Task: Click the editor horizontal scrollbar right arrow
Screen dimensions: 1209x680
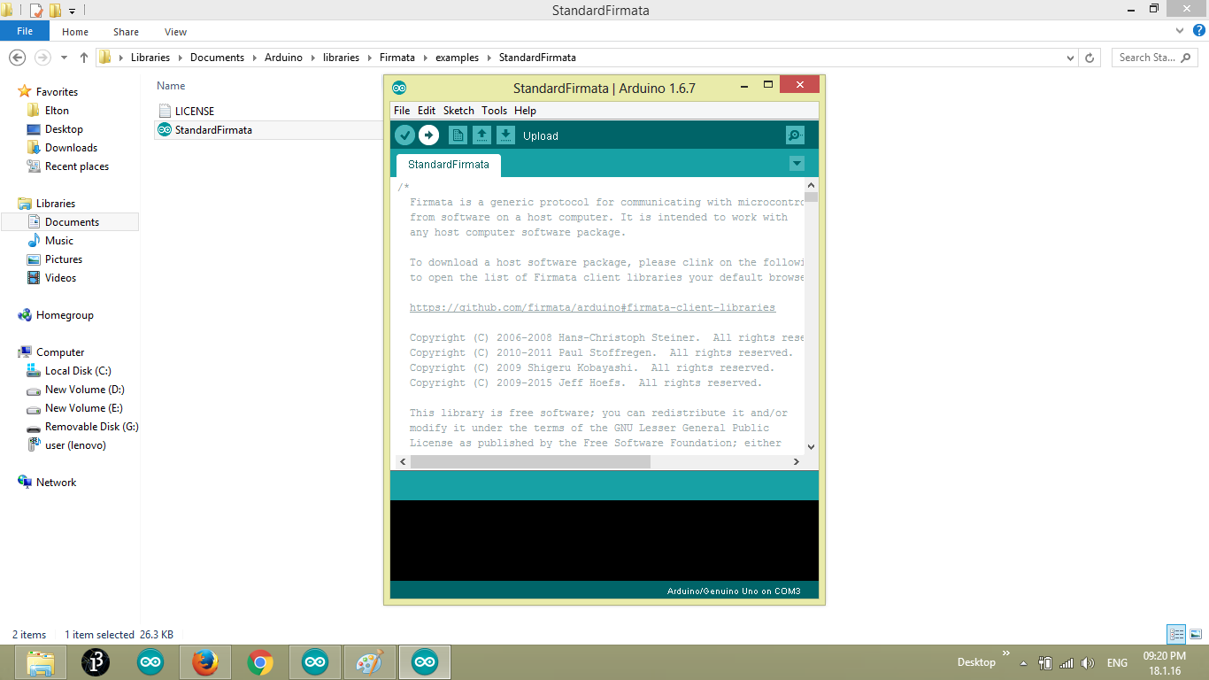Action: click(797, 462)
